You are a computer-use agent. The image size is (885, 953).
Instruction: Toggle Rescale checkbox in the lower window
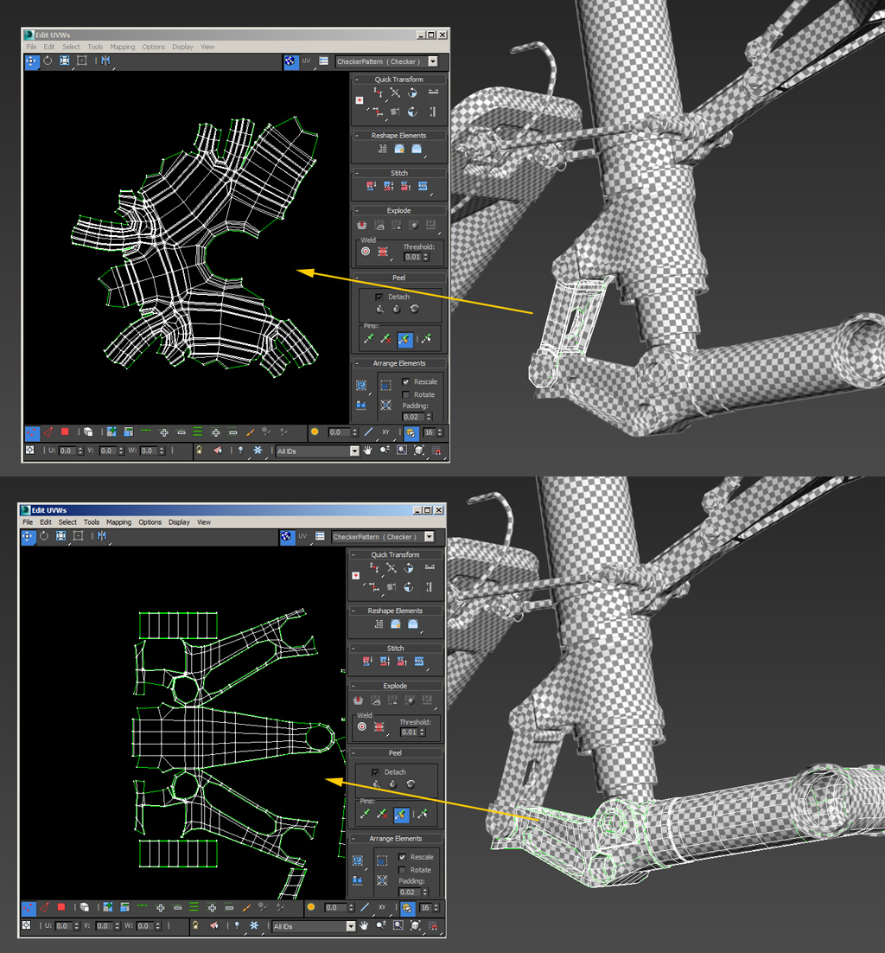[402, 857]
